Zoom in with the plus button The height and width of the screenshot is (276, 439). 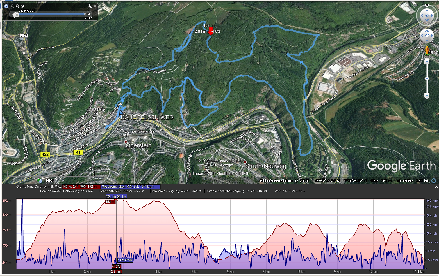point(427,61)
